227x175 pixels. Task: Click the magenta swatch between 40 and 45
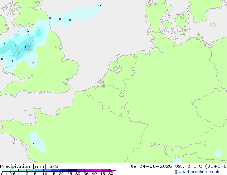coord(97,170)
